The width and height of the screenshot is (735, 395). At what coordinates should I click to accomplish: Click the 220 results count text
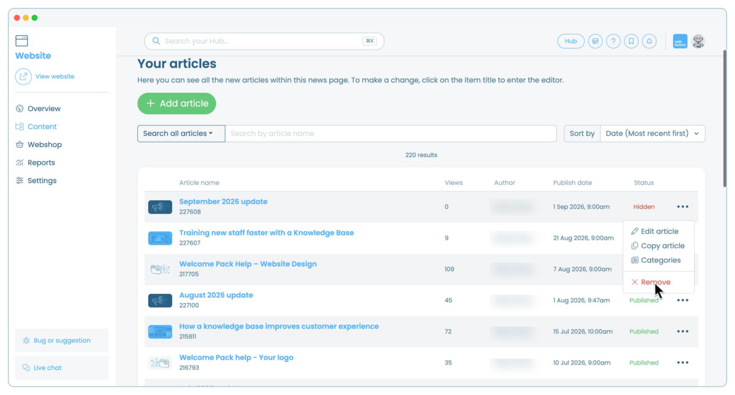click(x=421, y=155)
